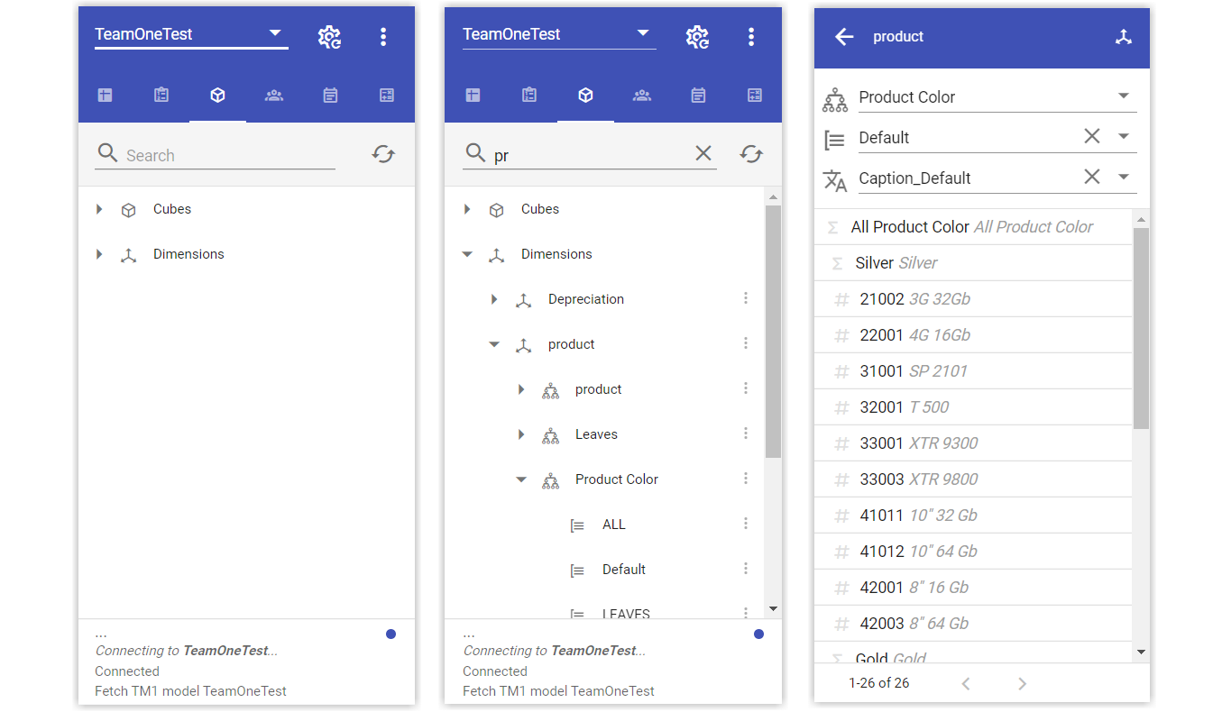Screen dimensions: 1222x721
Task: Go to previous page of elements
Action: coord(966,684)
